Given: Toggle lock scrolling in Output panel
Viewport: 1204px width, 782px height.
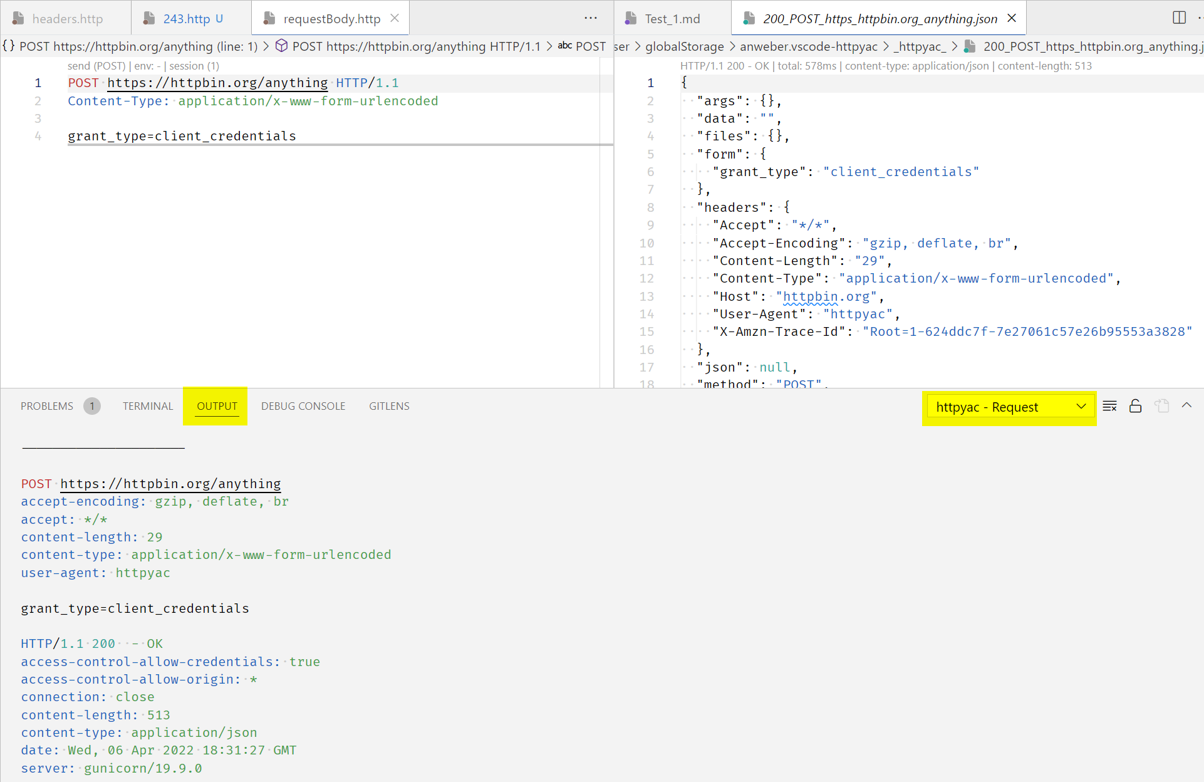Looking at the screenshot, I should click(1136, 405).
